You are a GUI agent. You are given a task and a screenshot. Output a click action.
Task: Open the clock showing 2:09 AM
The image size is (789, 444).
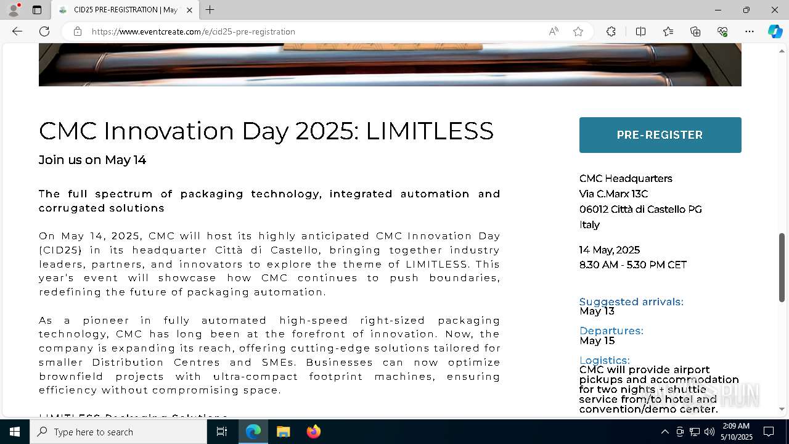(x=737, y=432)
